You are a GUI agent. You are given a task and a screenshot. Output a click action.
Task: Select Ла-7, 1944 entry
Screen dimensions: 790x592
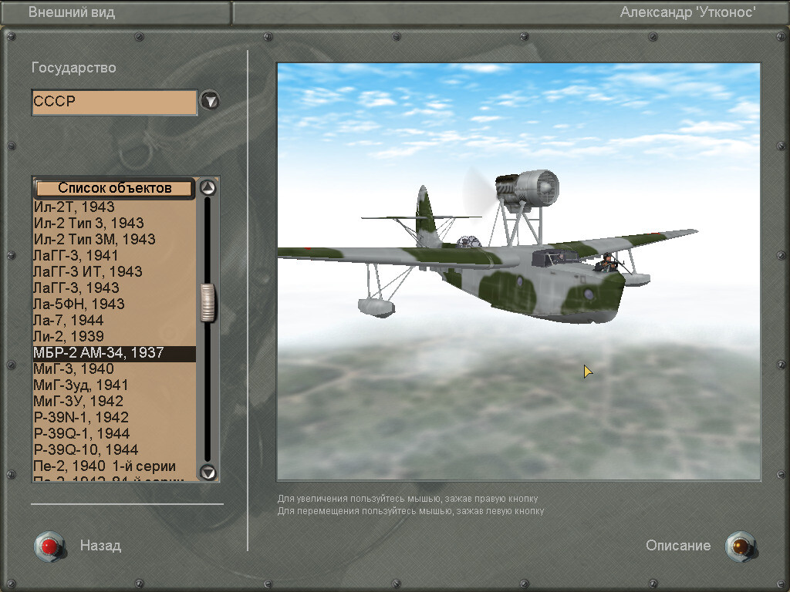click(114, 320)
